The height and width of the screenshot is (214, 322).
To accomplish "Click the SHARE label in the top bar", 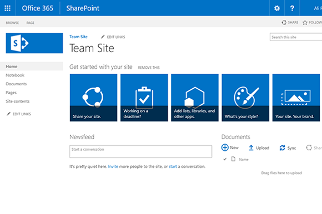I will tap(293, 22).
